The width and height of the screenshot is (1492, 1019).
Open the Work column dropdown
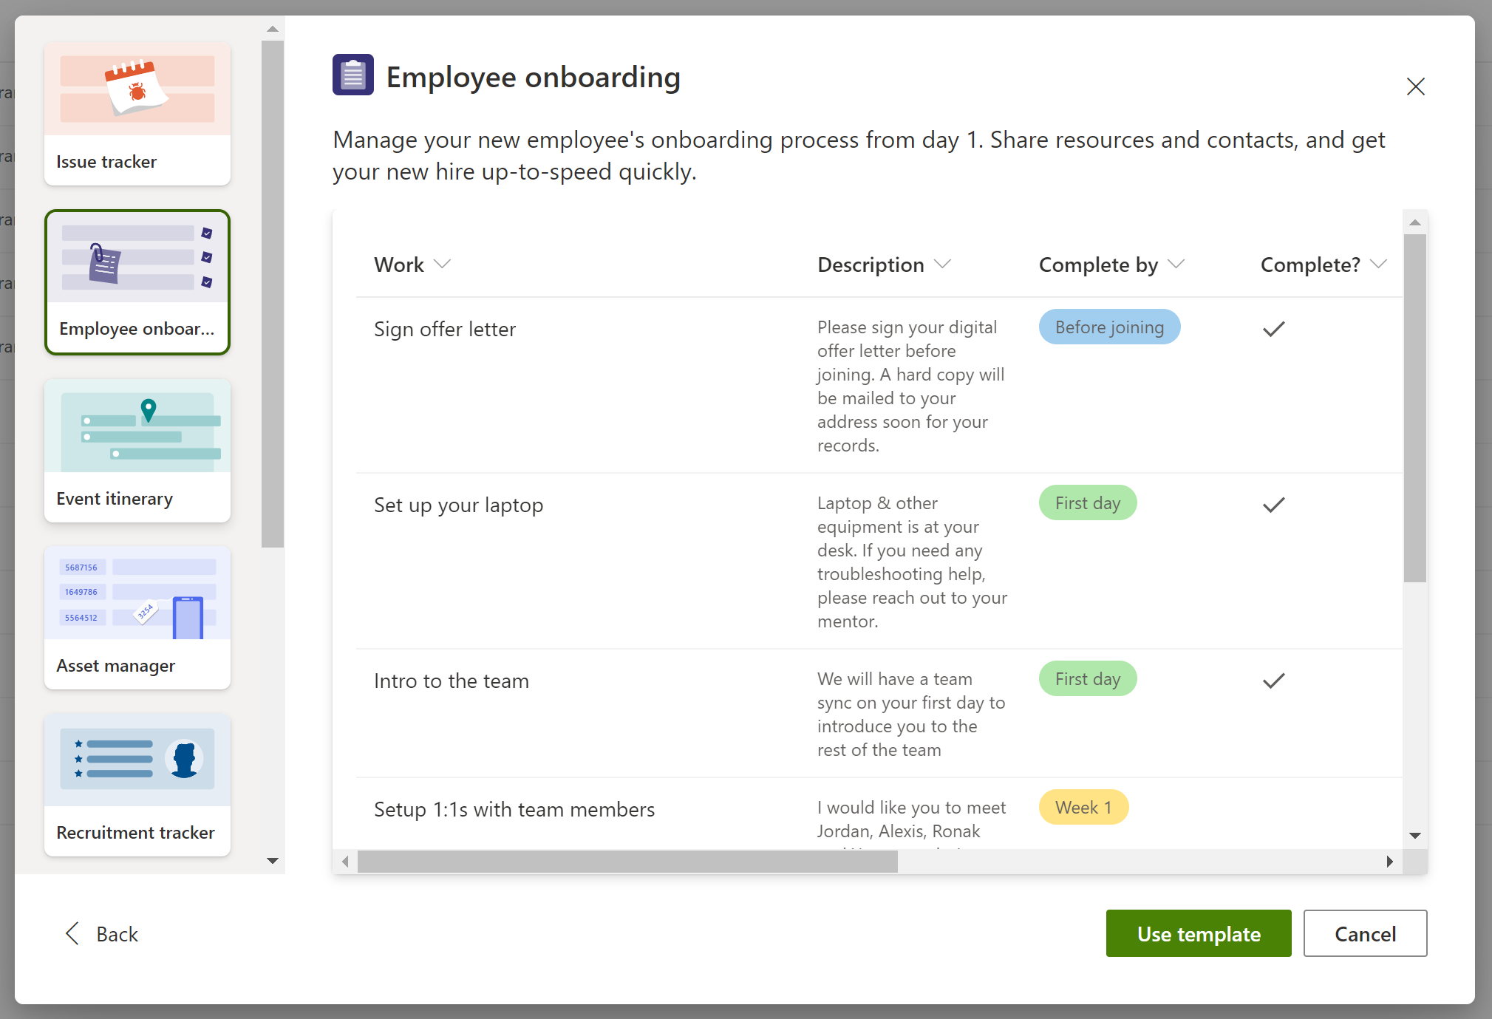pos(442,265)
